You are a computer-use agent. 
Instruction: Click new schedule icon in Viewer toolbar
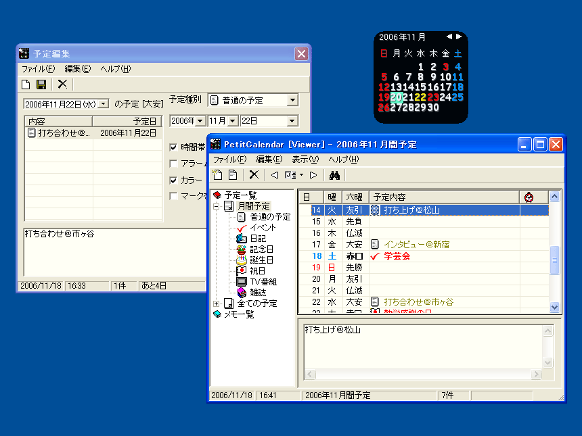click(217, 174)
